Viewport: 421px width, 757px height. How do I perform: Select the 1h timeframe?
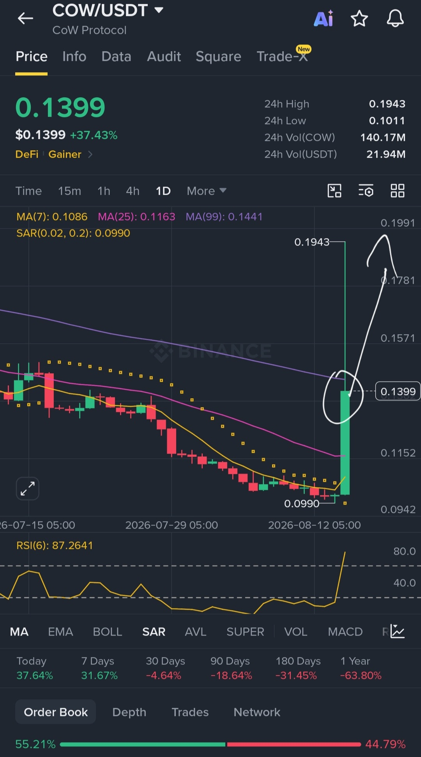point(104,191)
